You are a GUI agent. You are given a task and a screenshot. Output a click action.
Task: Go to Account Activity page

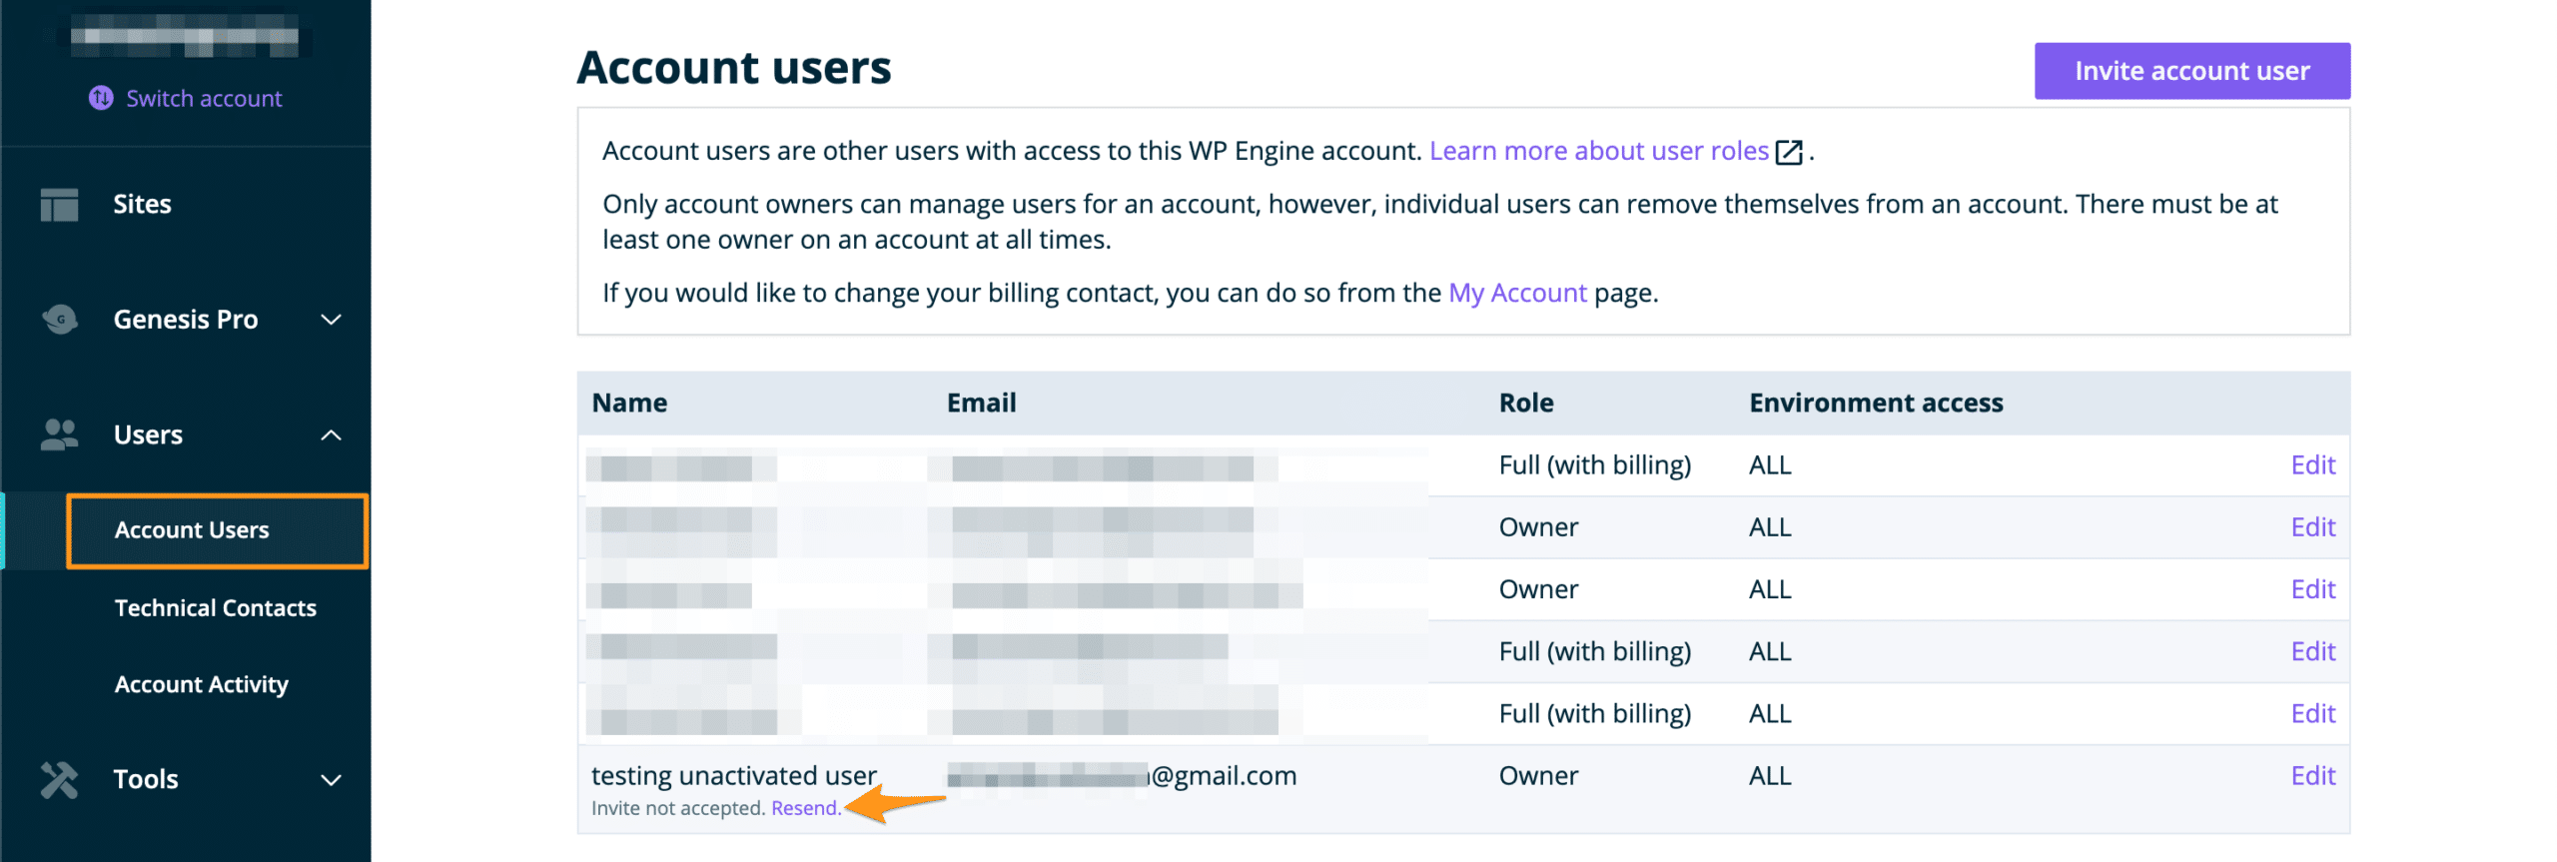[201, 684]
